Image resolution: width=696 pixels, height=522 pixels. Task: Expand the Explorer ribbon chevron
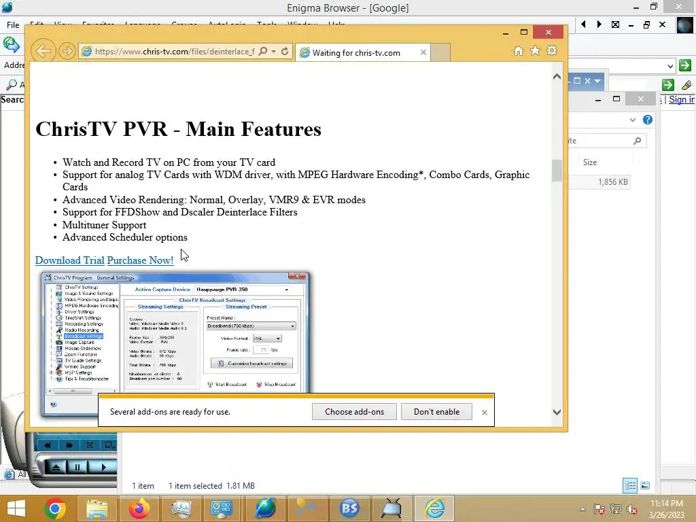pos(633,120)
